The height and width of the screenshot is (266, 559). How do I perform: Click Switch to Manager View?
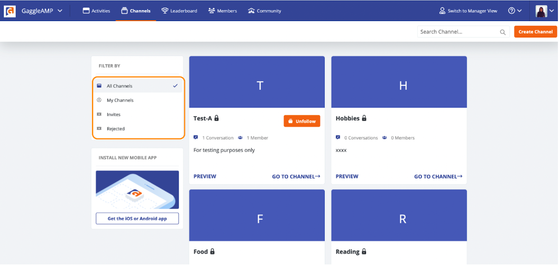tap(468, 11)
